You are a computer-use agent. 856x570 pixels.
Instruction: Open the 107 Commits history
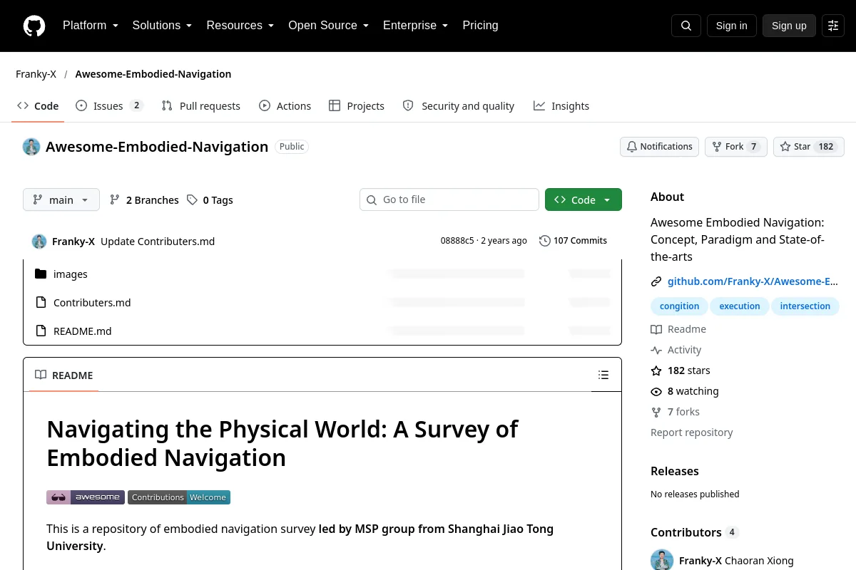pos(573,241)
